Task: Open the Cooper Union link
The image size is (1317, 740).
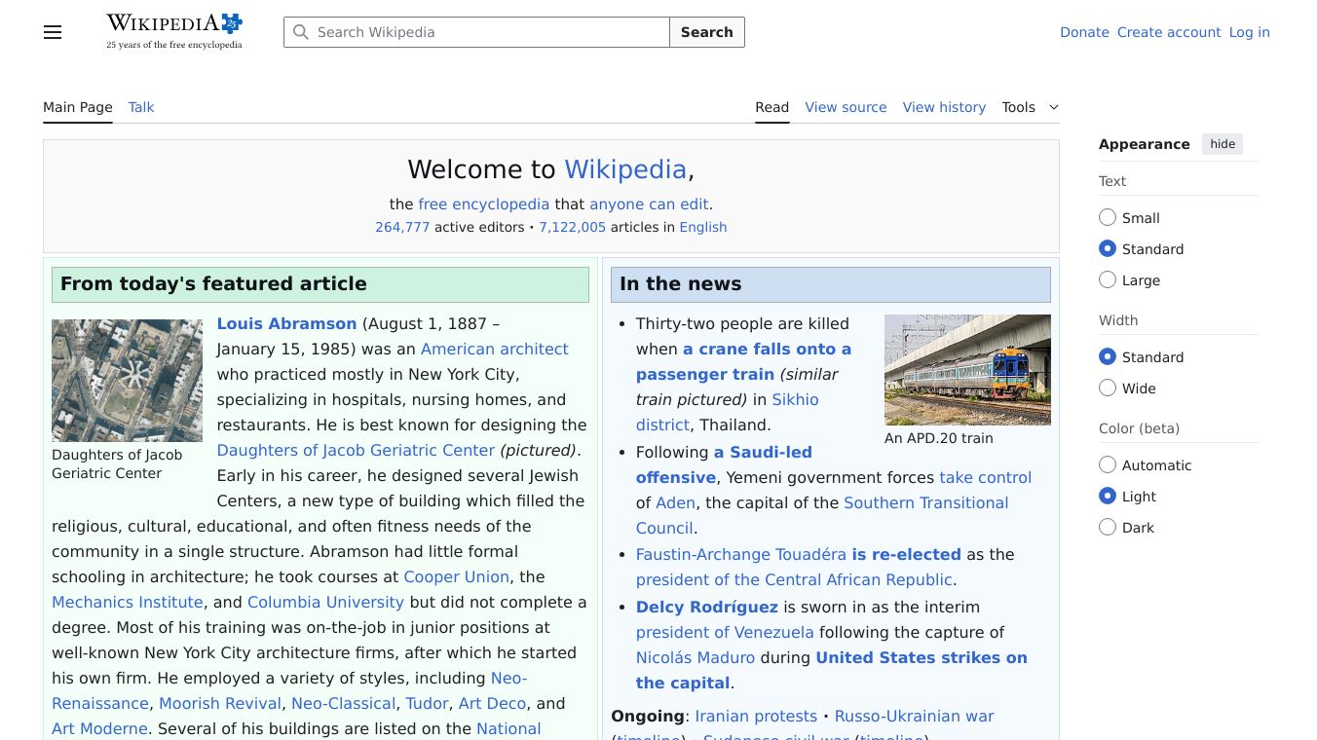Action: (x=457, y=576)
